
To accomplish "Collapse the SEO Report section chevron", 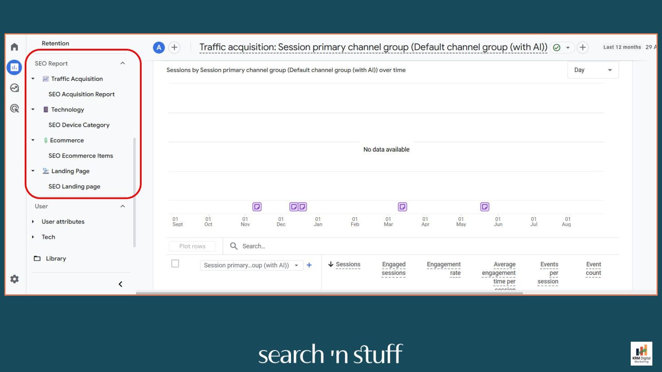I will (x=122, y=63).
